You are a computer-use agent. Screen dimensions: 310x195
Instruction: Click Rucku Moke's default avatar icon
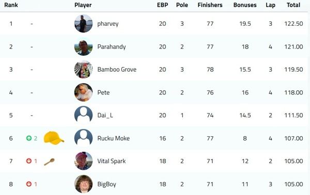click(x=83, y=138)
